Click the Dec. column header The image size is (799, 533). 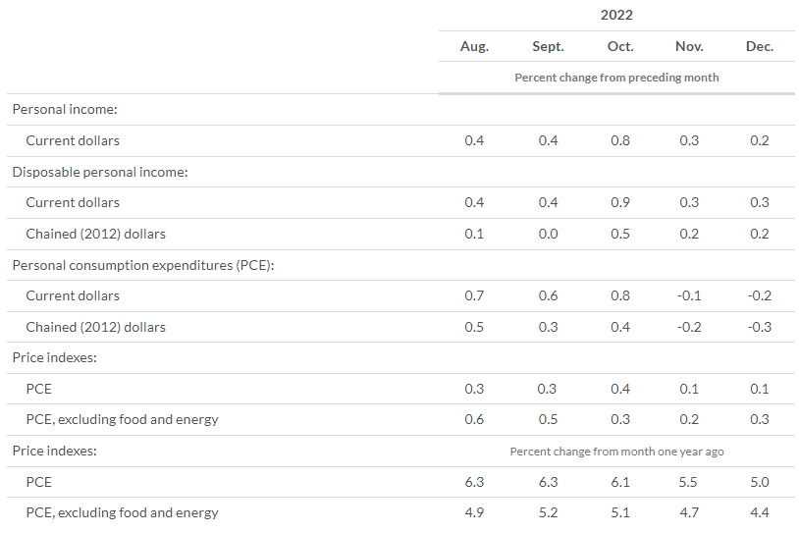click(x=760, y=46)
